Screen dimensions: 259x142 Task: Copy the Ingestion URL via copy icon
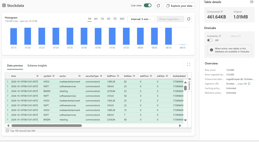coord(249,84)
